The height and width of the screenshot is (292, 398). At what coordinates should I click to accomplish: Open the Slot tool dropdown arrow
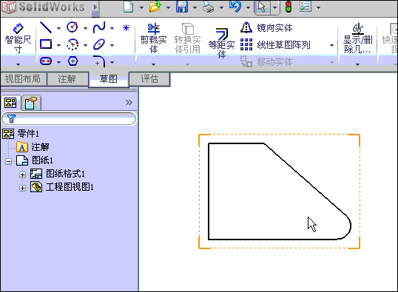(x=58, y=62)
